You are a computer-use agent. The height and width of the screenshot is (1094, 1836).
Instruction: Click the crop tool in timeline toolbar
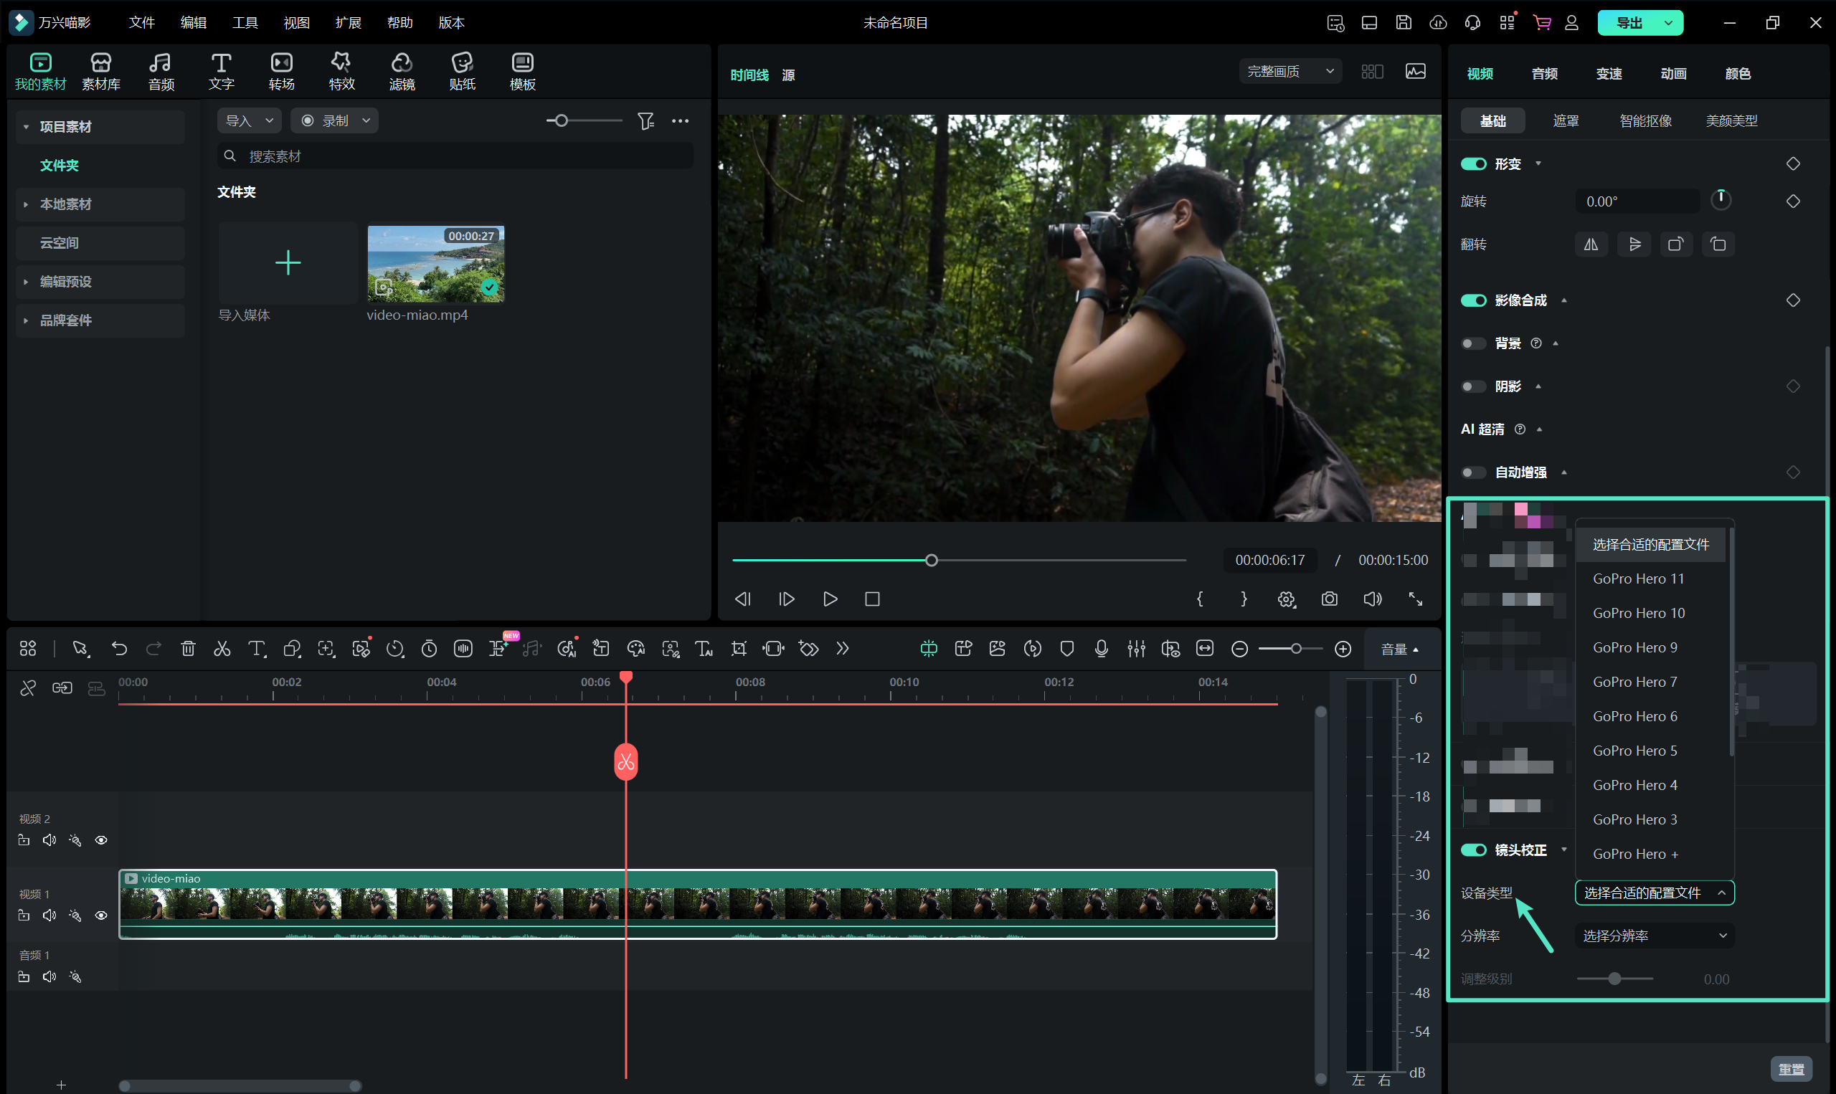click(738, 648)
